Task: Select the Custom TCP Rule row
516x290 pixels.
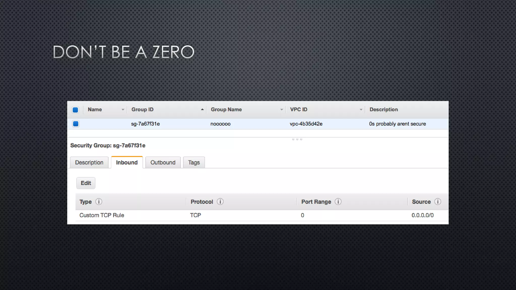Action: [x=102, y=215]
